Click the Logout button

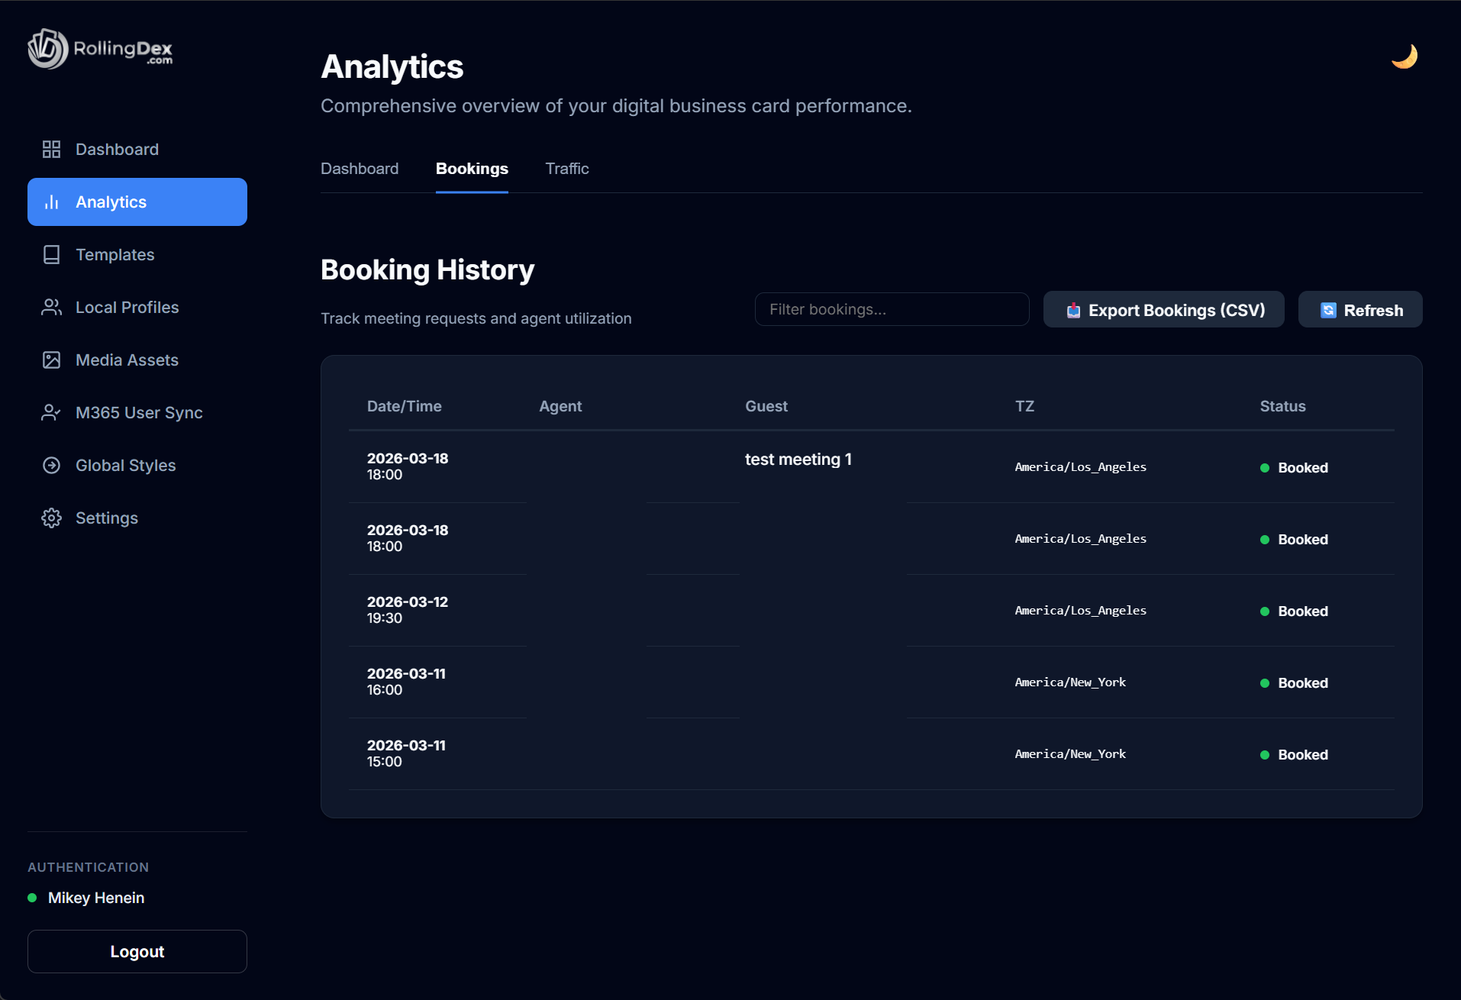(137, 951)
